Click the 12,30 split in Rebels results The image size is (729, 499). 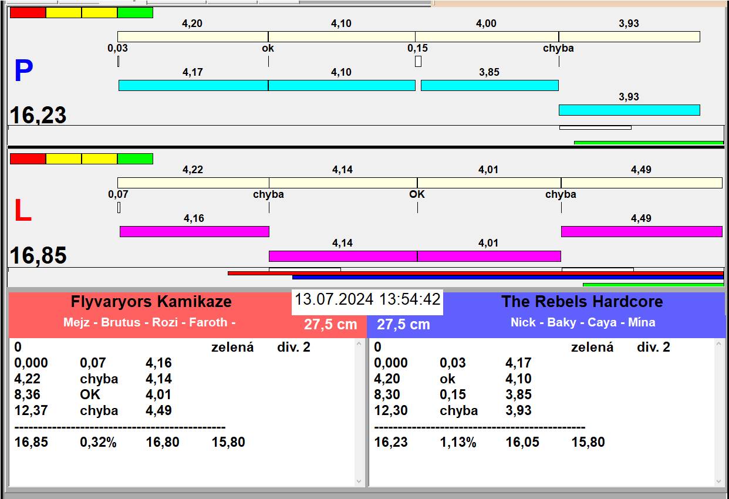point(391,410)
